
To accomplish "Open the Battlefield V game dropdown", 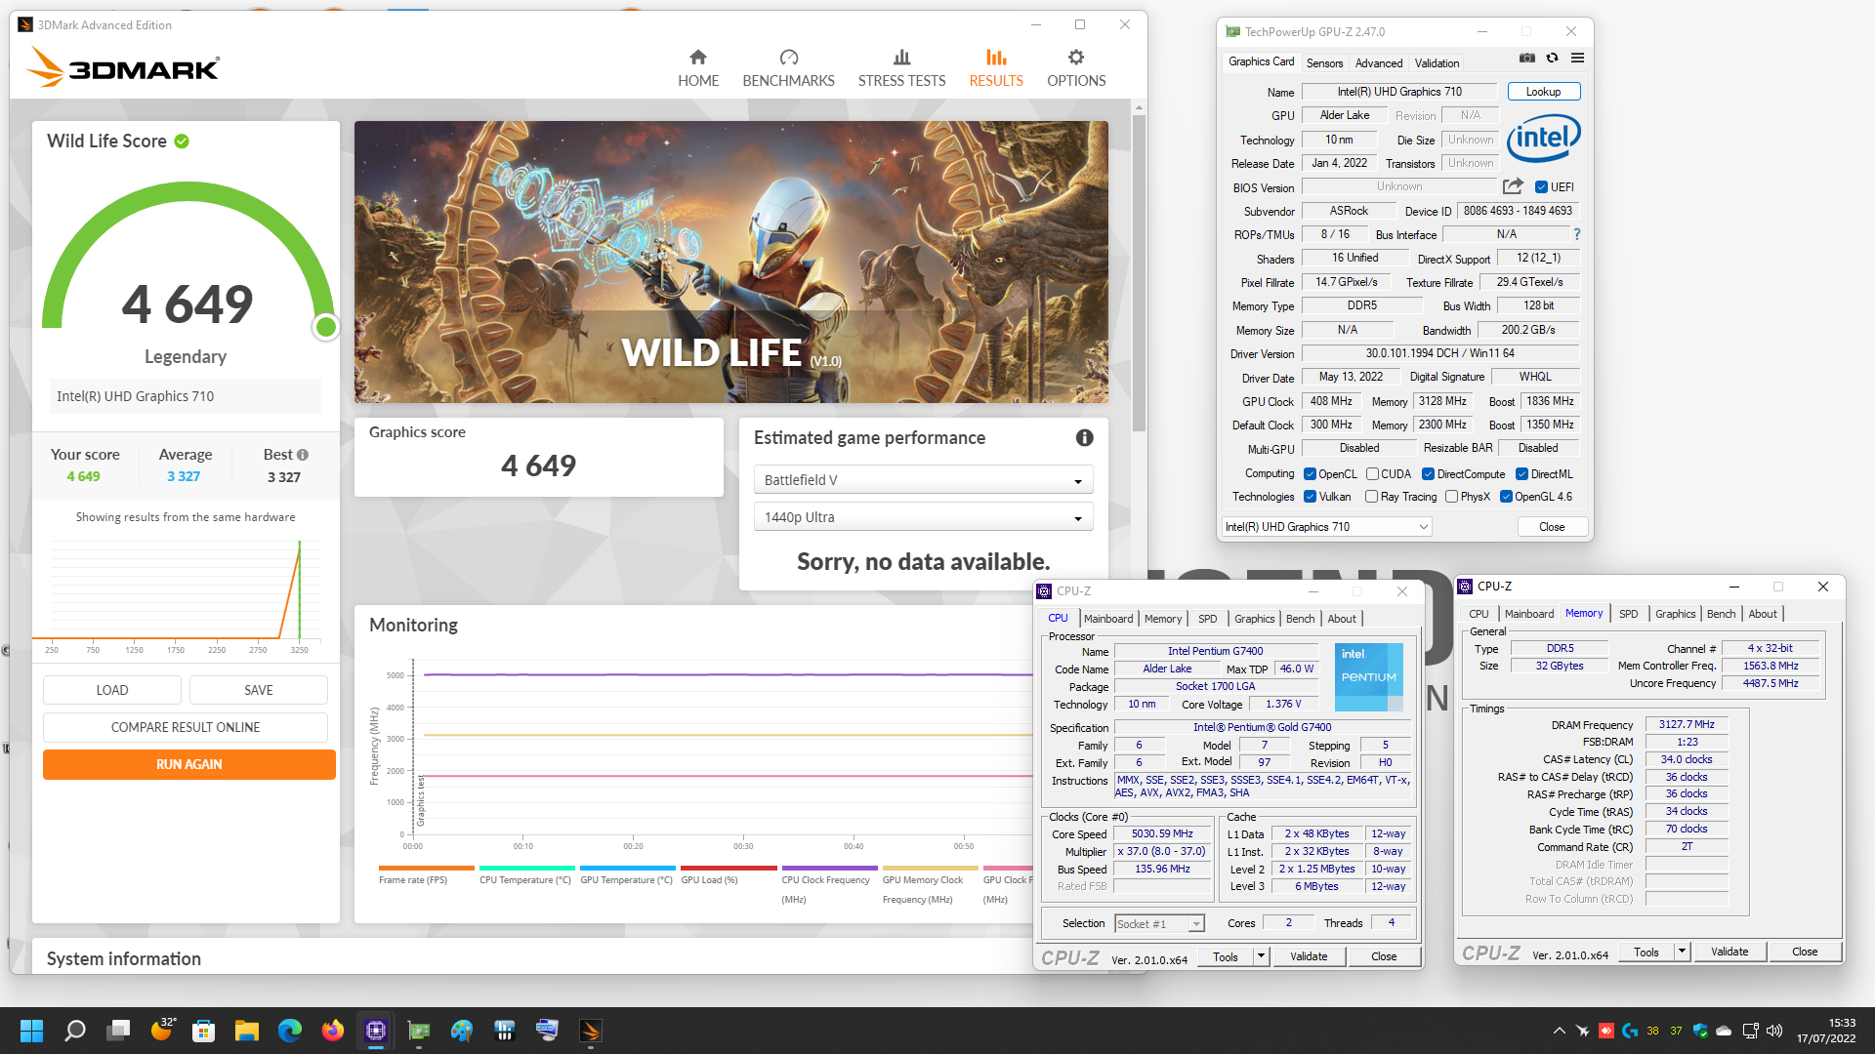I will click(x=923, y=480).
